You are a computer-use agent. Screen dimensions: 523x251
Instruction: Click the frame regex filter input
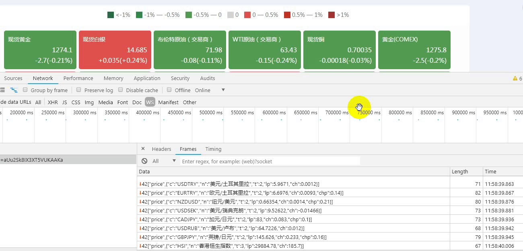click(270, 161)
